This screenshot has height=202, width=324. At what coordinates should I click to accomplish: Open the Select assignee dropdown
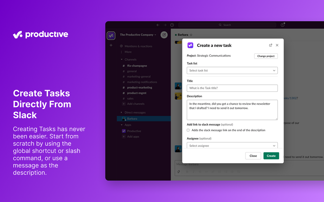coord(232,145)
